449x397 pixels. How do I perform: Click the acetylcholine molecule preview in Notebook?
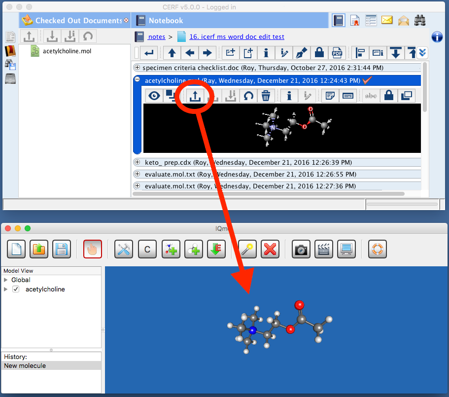(282, 128)
